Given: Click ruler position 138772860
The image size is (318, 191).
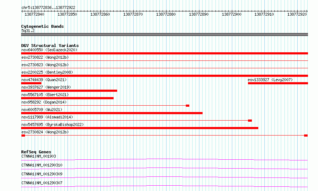Looking at the screenshot, I should pyautogui.click(x=100, y=14).
